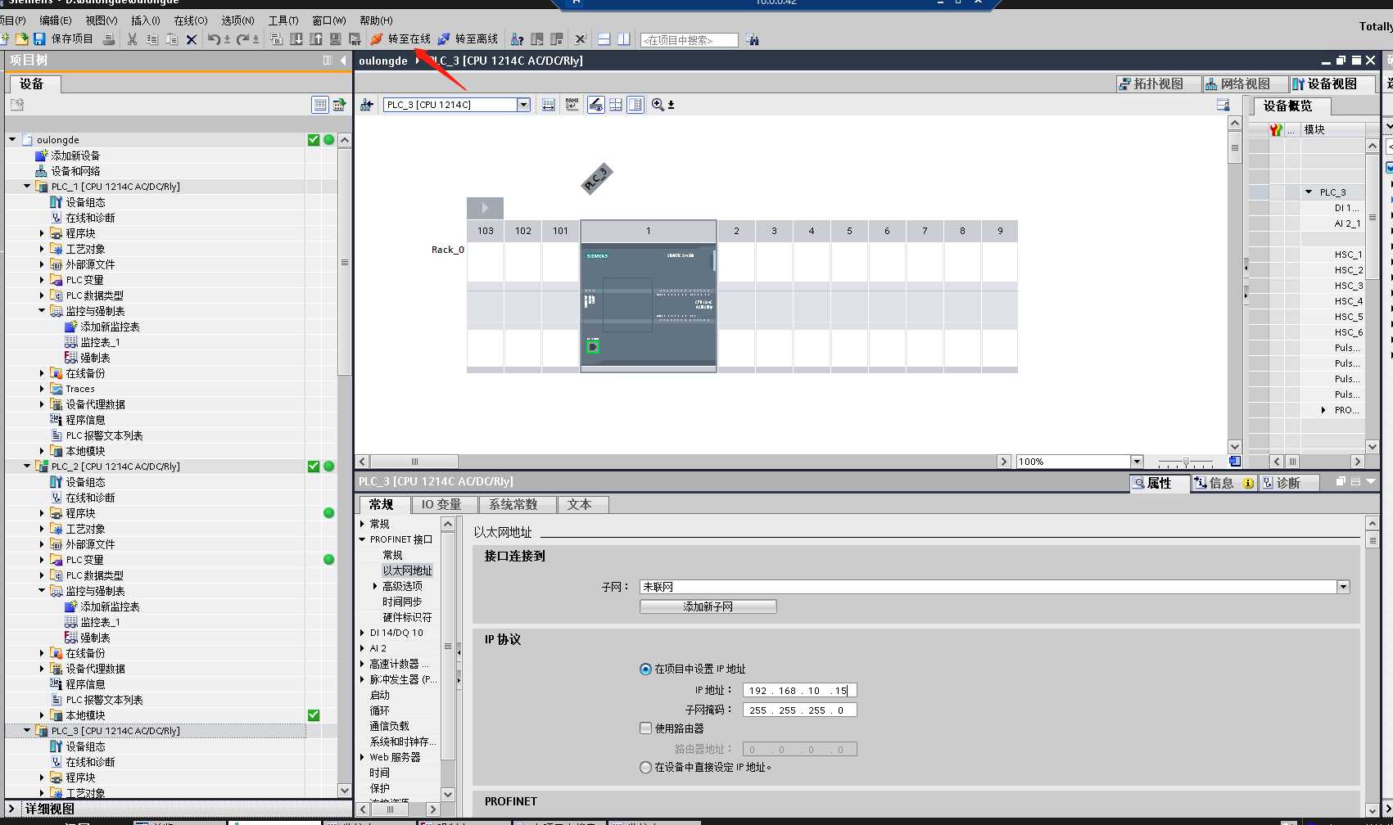Switch to the IO 变量 tab
Screen dimensions: 1393x825
441,505
